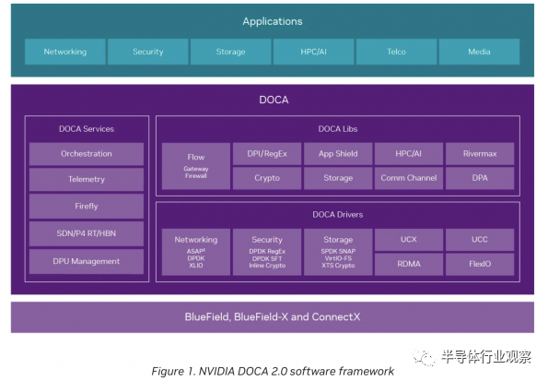Select the Security box in DOCA Drivers
Screen dimensions: 548x381
pos(267,252)
